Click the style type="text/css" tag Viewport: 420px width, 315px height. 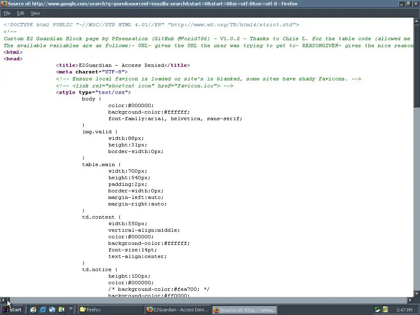pos(94,92)
